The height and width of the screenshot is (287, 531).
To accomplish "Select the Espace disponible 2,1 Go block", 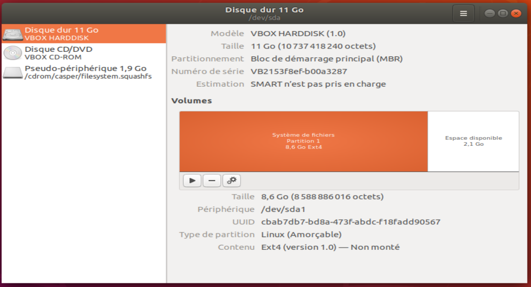I will point(473,141).
